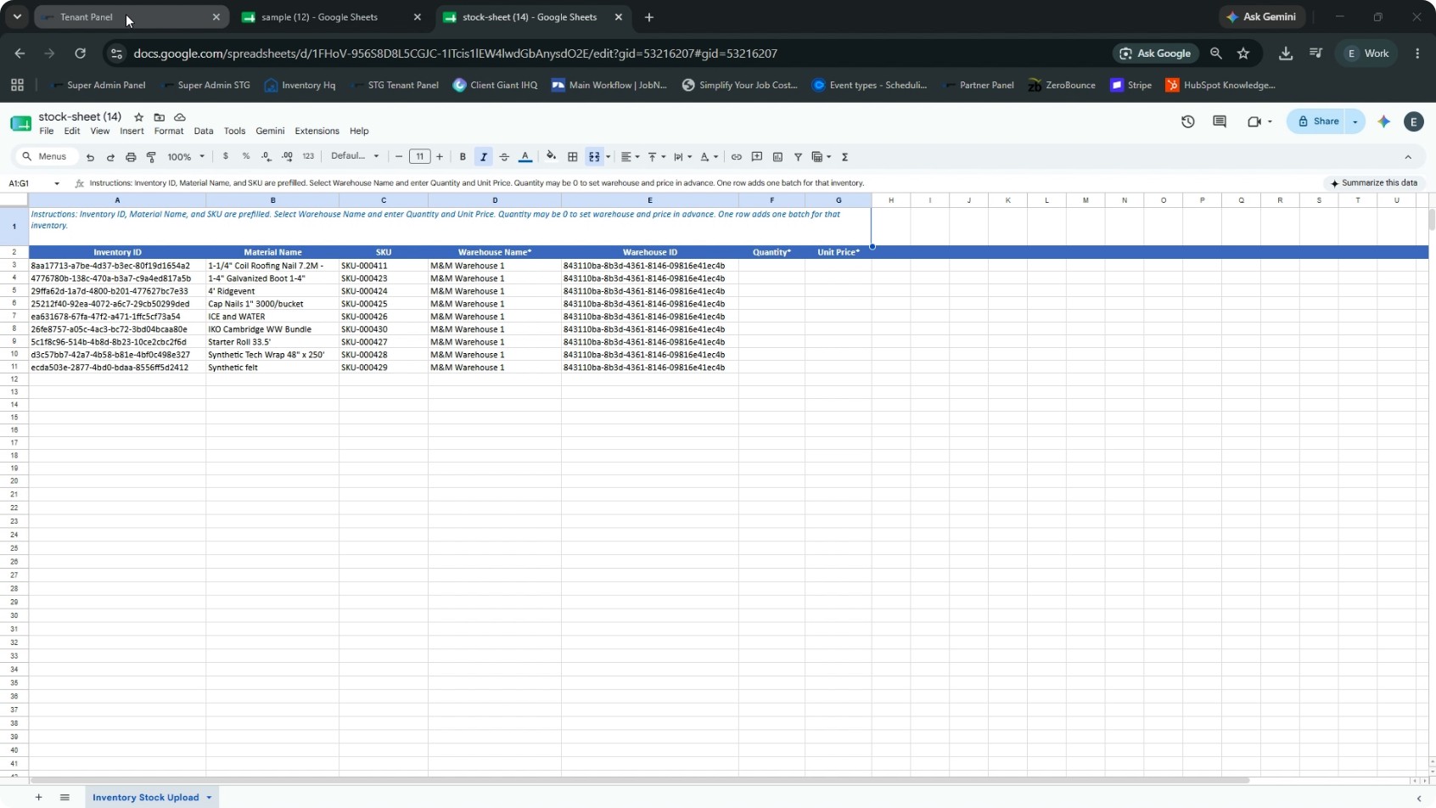Click the Undo icon in toolbar

click(90, 157)
